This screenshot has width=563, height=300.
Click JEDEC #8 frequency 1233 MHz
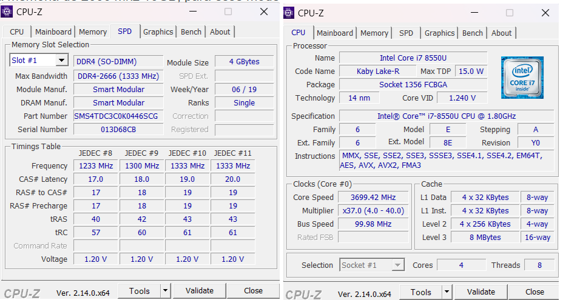(x=96, y=166)
